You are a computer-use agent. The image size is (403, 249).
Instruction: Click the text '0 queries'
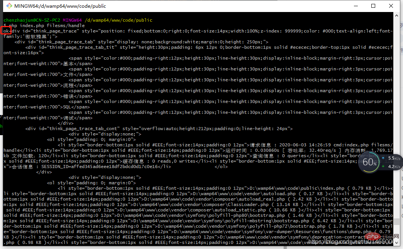[294, 156]
